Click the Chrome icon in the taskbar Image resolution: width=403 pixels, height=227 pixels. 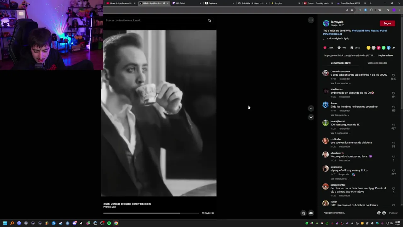click(x=116, y=223)
